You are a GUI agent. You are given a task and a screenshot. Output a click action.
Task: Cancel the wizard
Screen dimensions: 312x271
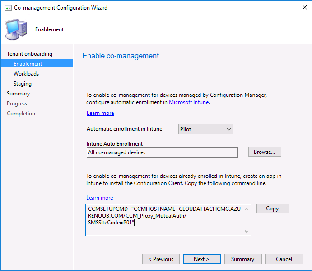[284, 259]
